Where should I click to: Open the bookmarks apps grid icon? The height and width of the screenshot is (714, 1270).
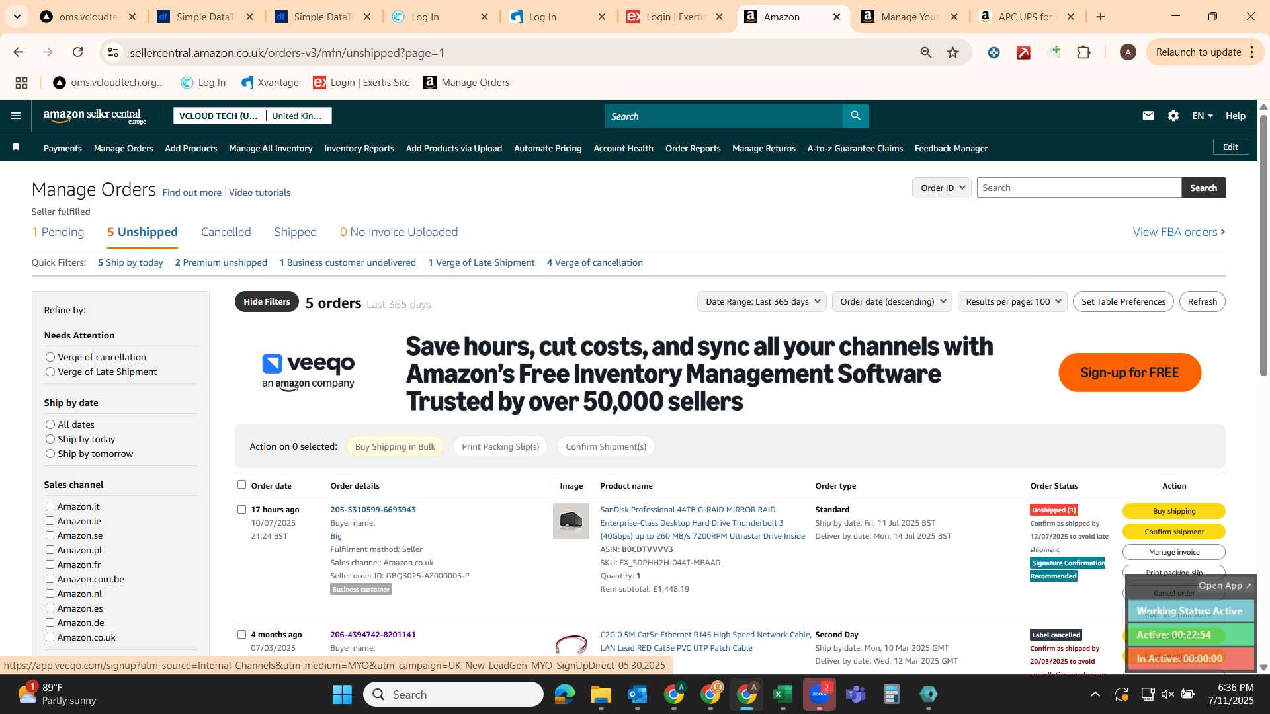pos(21,83)
